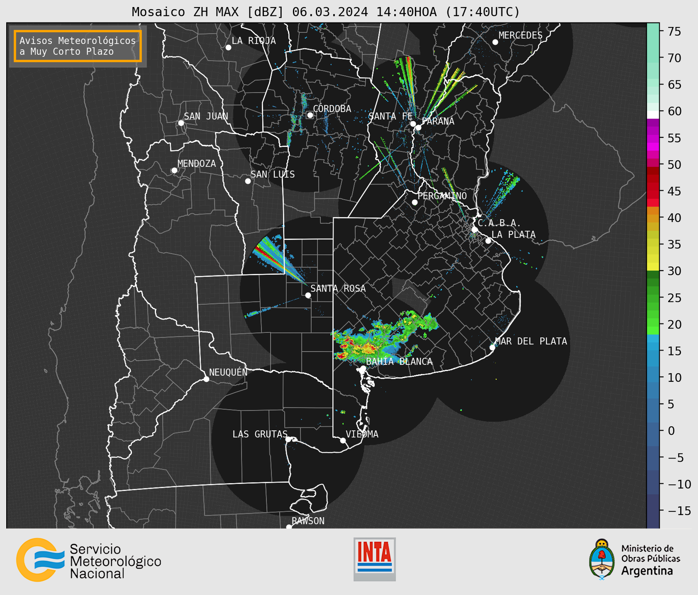The image size is (698, 595).
Task: Click the Avisos Meteorológicos a Muy Corto Plazo box
Action: pyautogui.click(x=78, y=46)
